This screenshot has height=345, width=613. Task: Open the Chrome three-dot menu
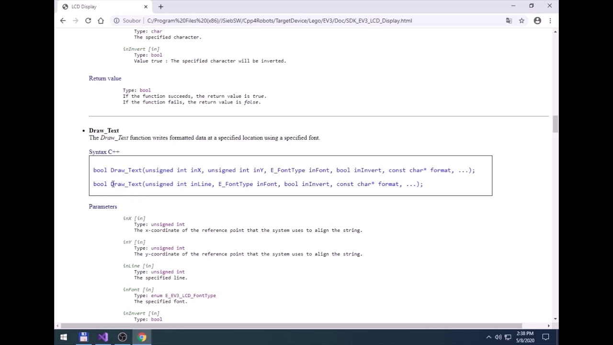click(550, 21)
